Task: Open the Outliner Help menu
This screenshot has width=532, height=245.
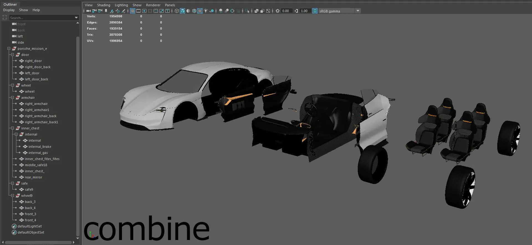Action: click(36, 10)
